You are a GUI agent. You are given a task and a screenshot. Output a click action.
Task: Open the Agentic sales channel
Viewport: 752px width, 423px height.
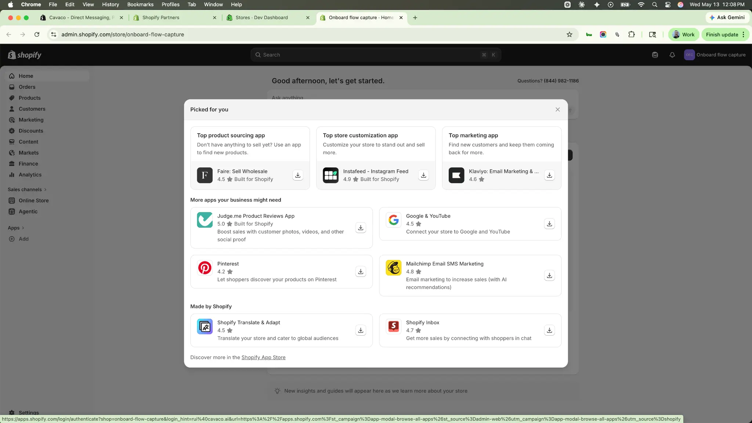tap(48, 211)
